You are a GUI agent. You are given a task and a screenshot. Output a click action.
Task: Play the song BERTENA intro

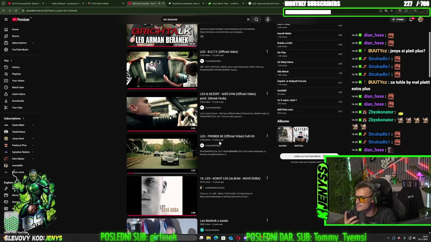tap(310, 111)
